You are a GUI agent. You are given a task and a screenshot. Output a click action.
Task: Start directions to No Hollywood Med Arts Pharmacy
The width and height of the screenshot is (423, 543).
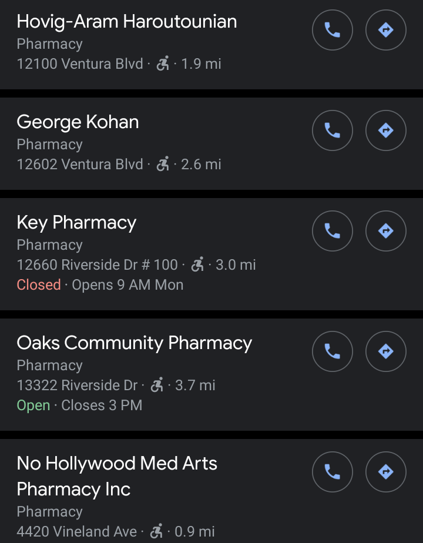coord(385,472)
